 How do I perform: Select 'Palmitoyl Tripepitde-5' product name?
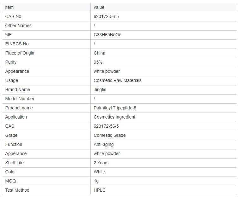(115, 108)
